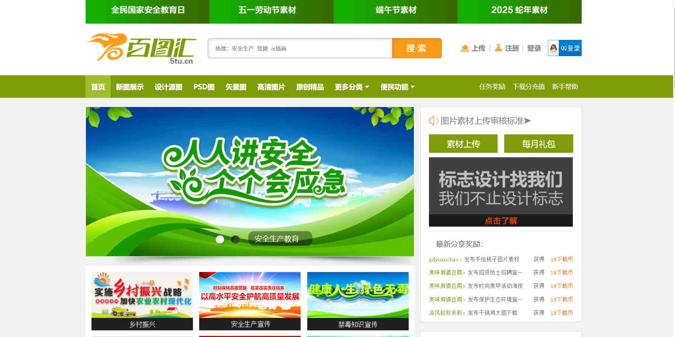
Task: Click the 每月礼包 green button
Action: click(538, 144)
